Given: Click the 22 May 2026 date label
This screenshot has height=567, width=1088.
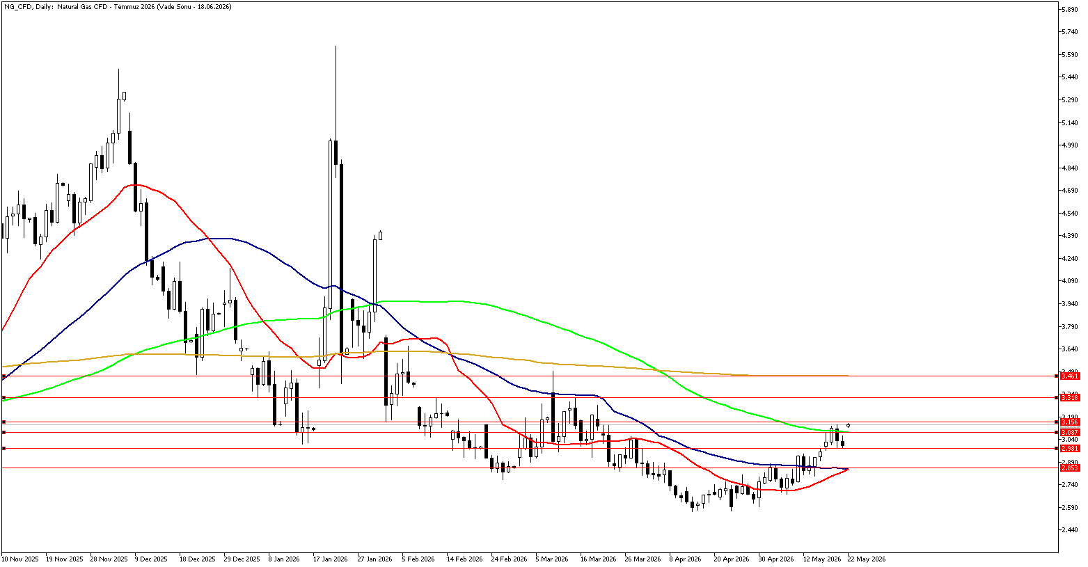Looking at the screenshot, I should (866, 559).
